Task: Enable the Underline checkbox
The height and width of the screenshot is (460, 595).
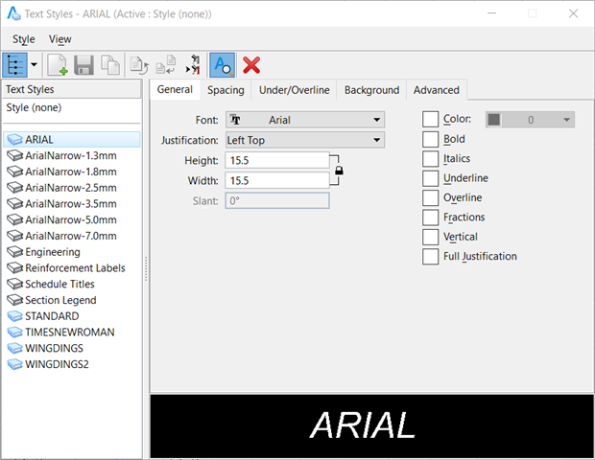Action: pos(430,178)
